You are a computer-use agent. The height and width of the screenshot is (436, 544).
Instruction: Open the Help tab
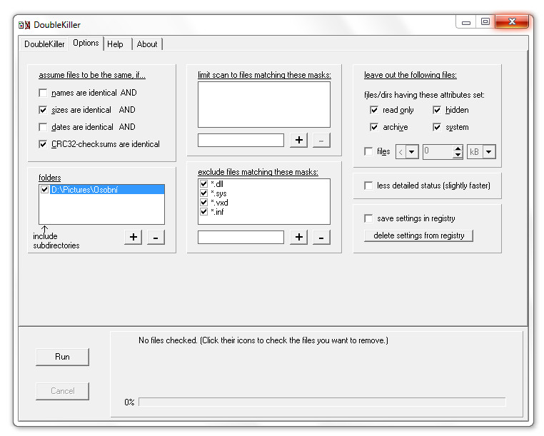coord(118,44)
